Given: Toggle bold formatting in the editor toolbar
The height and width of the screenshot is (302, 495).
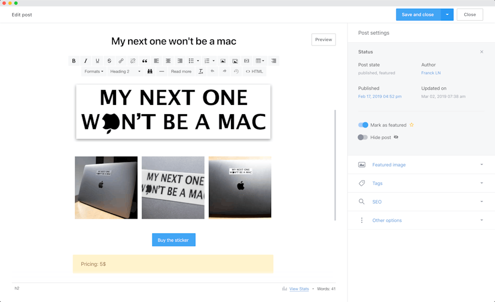Looking at the screenshot, I should 74,61.
